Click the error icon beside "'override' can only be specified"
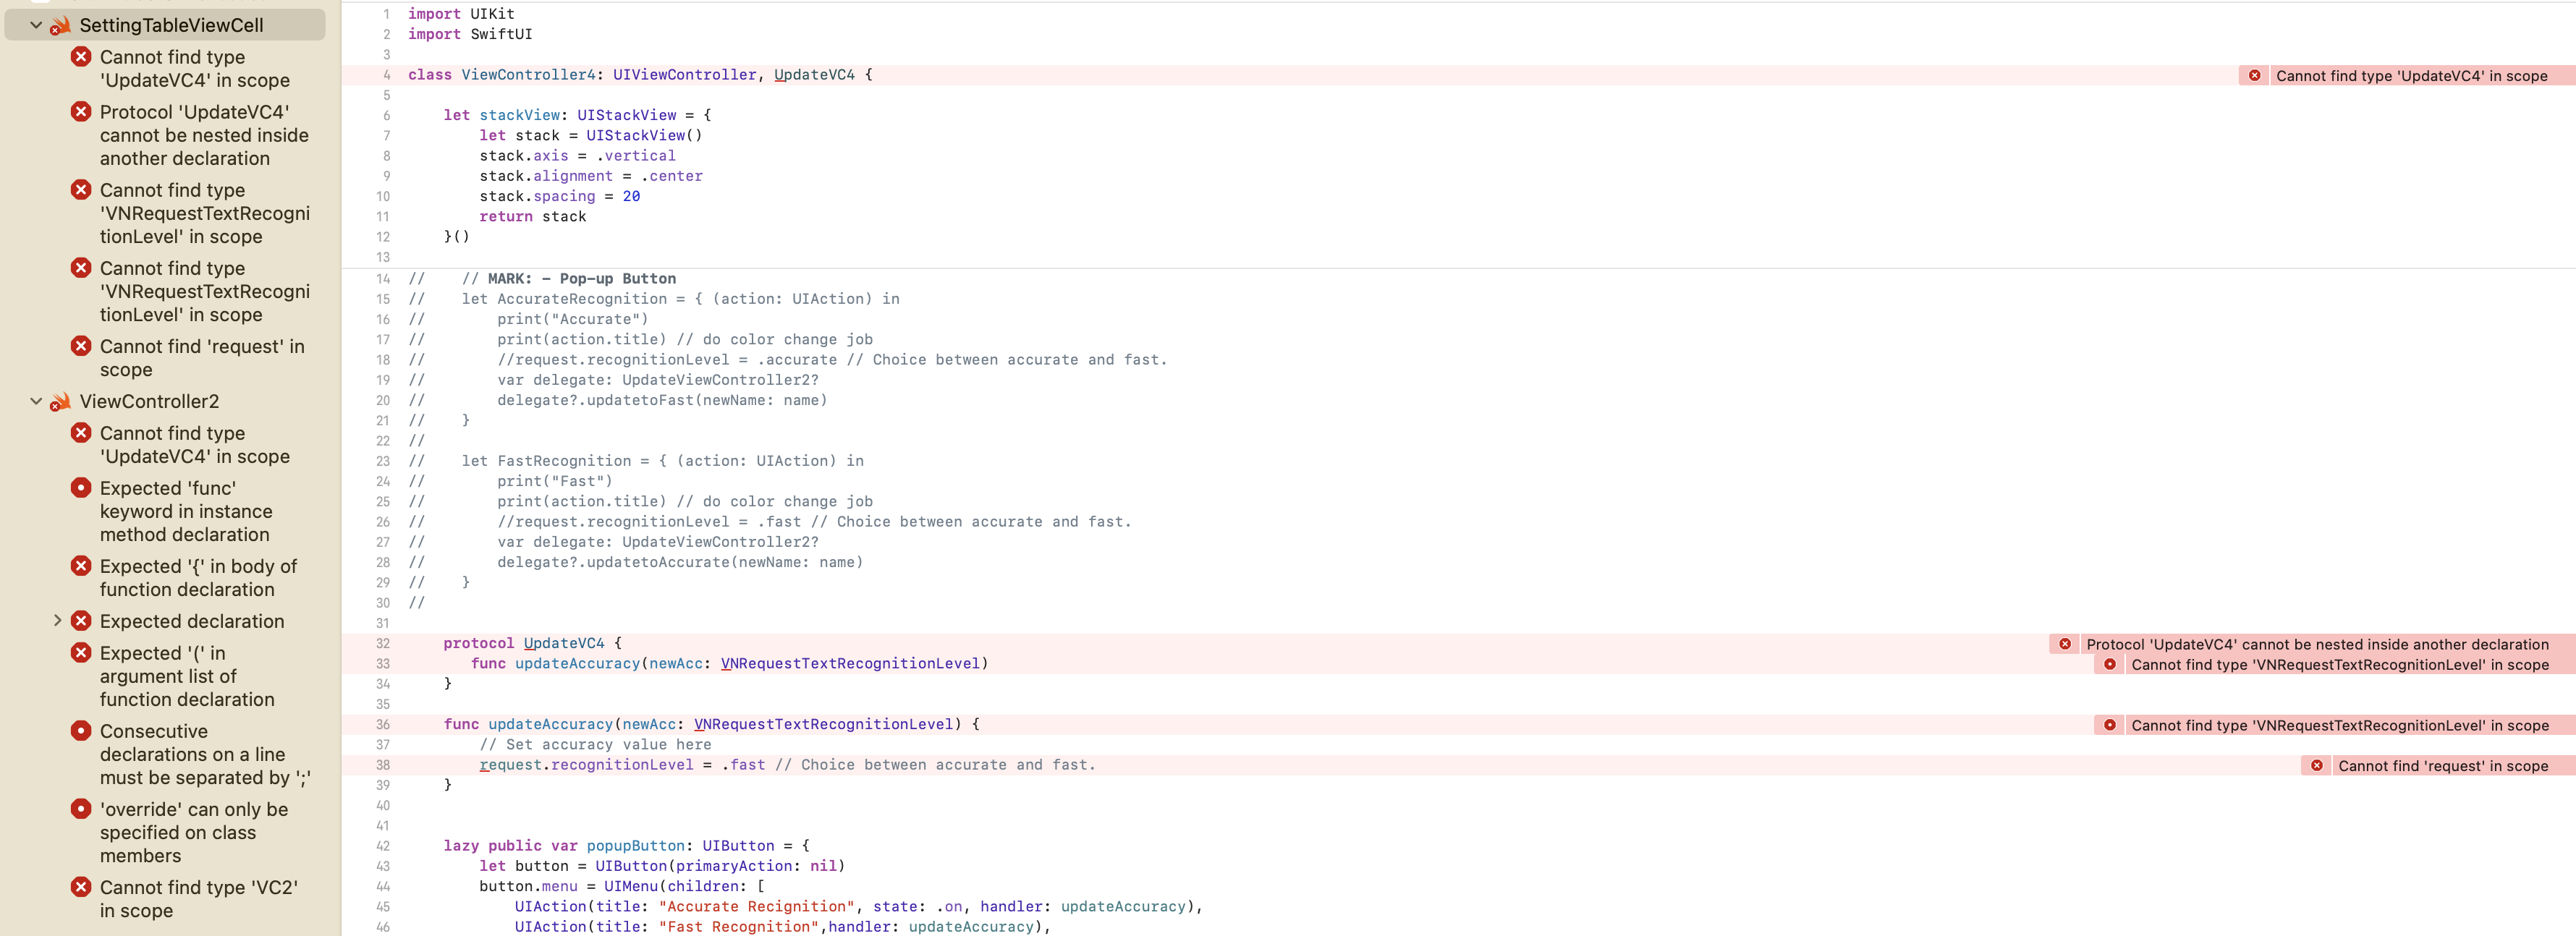This screenshot has height=936, width=2576. coord(81,809)
